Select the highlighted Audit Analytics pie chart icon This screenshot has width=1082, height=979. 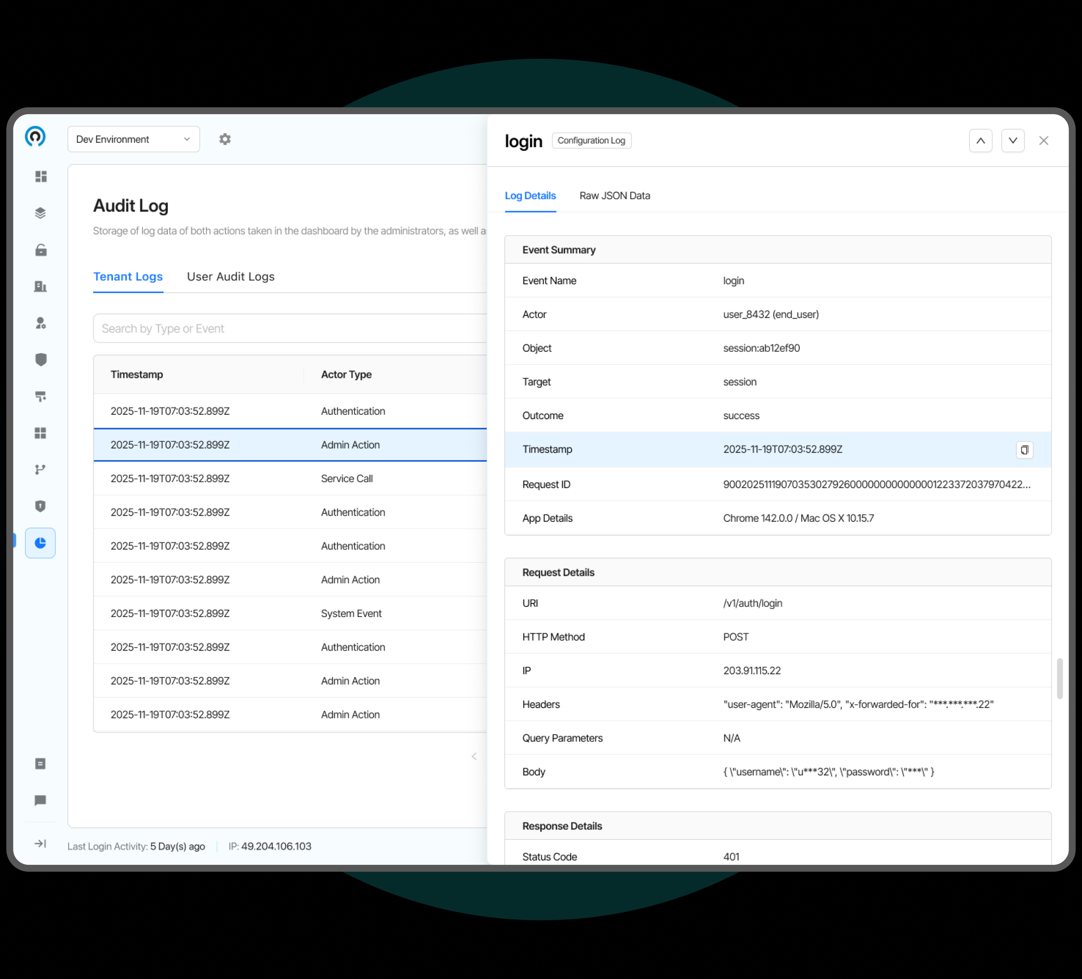[x=41, y=543]
